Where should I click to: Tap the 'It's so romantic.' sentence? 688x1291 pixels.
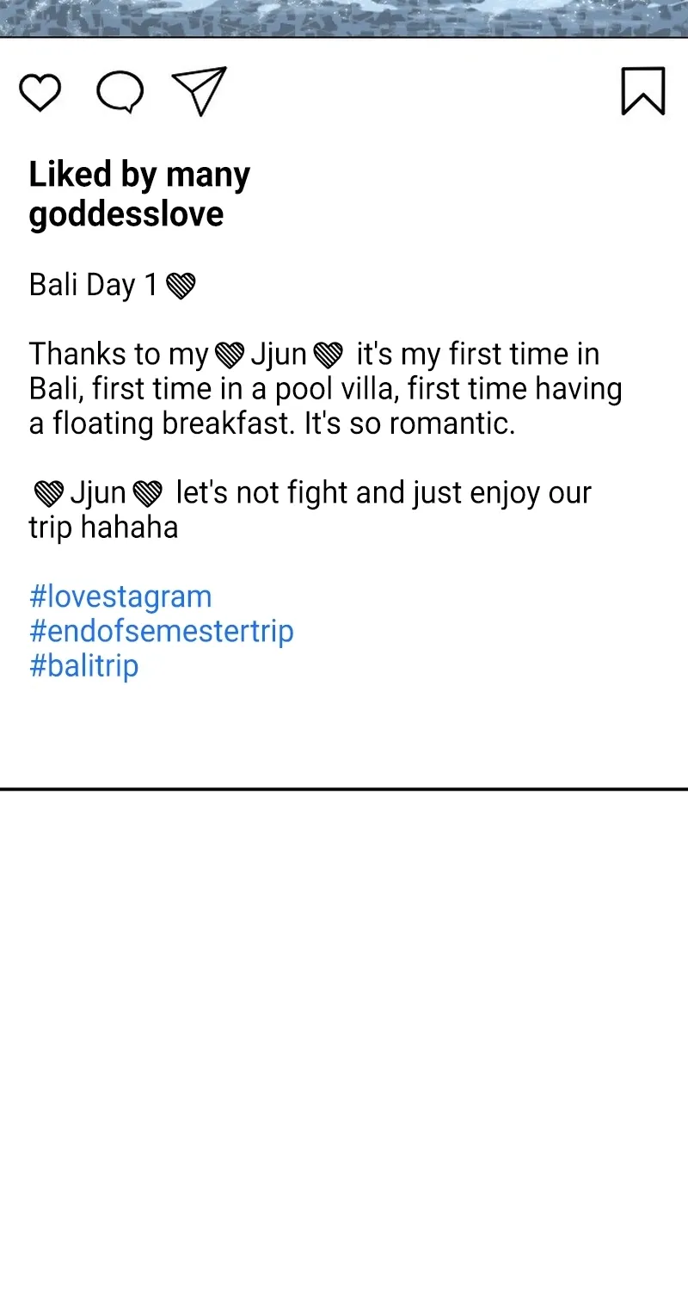409,423
